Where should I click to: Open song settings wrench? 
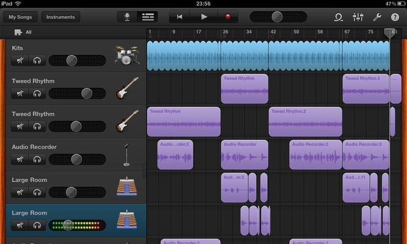pyautogui.click(x=376, y=17)
